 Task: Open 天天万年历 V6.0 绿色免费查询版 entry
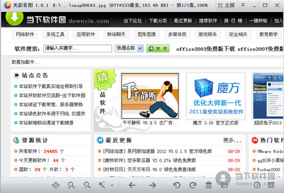[x=149, y=169]
